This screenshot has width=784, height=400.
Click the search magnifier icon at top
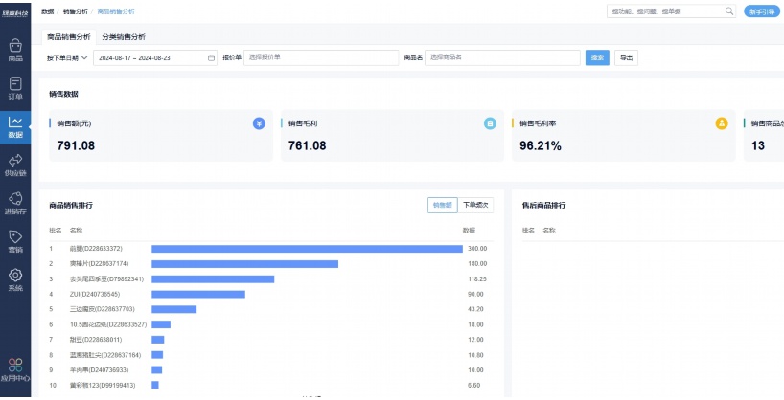pyautogui.click(x=728, y=11)
